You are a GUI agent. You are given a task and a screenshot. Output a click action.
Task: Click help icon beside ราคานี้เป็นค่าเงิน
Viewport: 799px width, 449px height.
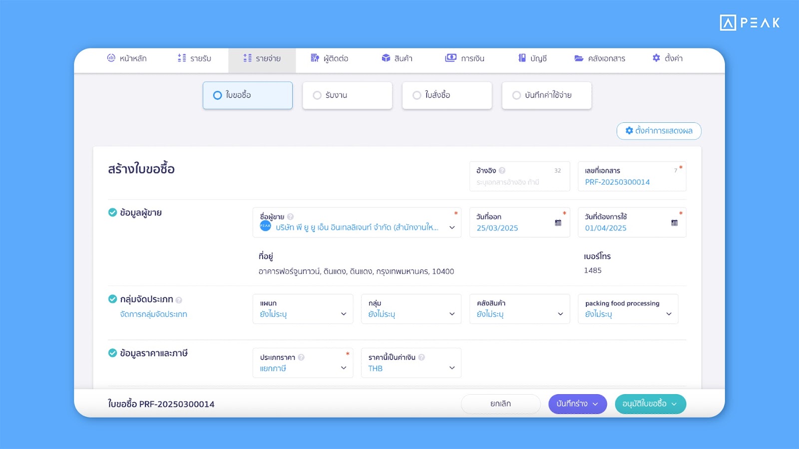(x=421, y=358)
